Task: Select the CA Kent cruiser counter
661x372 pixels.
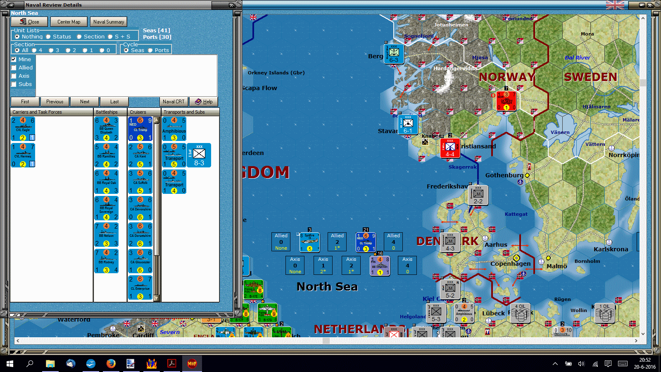Action: coord(140,155)
